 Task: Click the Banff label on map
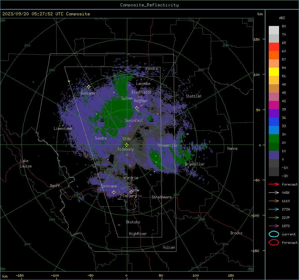(x=55, y=185)
